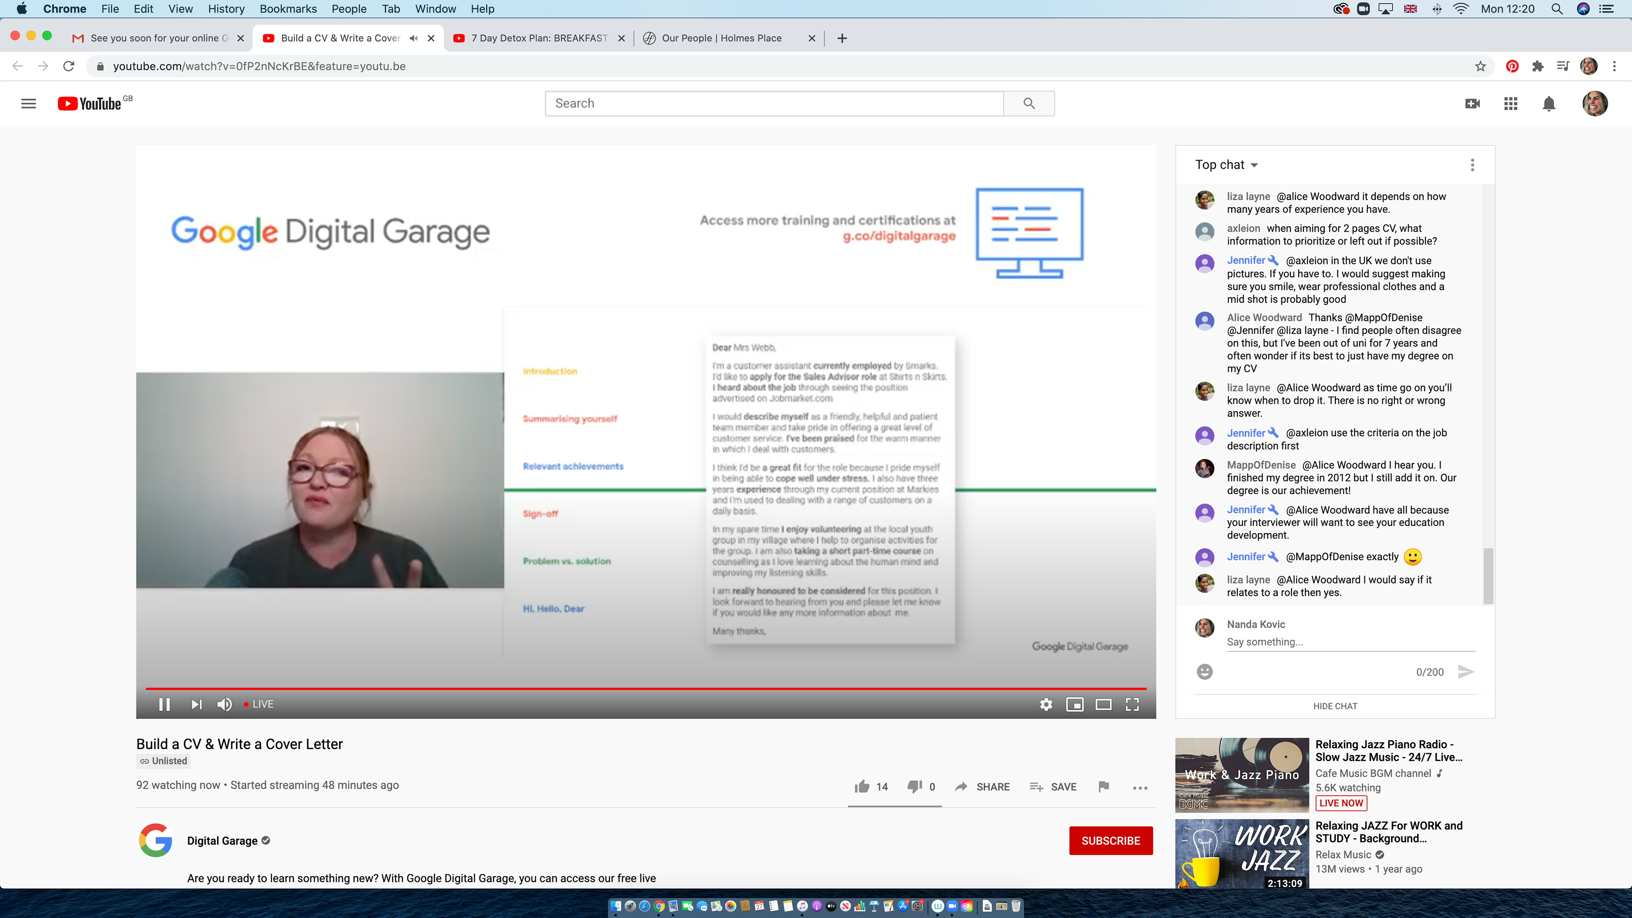Open the miniplayer icon in player
The width and height of the screenshot is (1632, 918).
[x=1074, y=704]
